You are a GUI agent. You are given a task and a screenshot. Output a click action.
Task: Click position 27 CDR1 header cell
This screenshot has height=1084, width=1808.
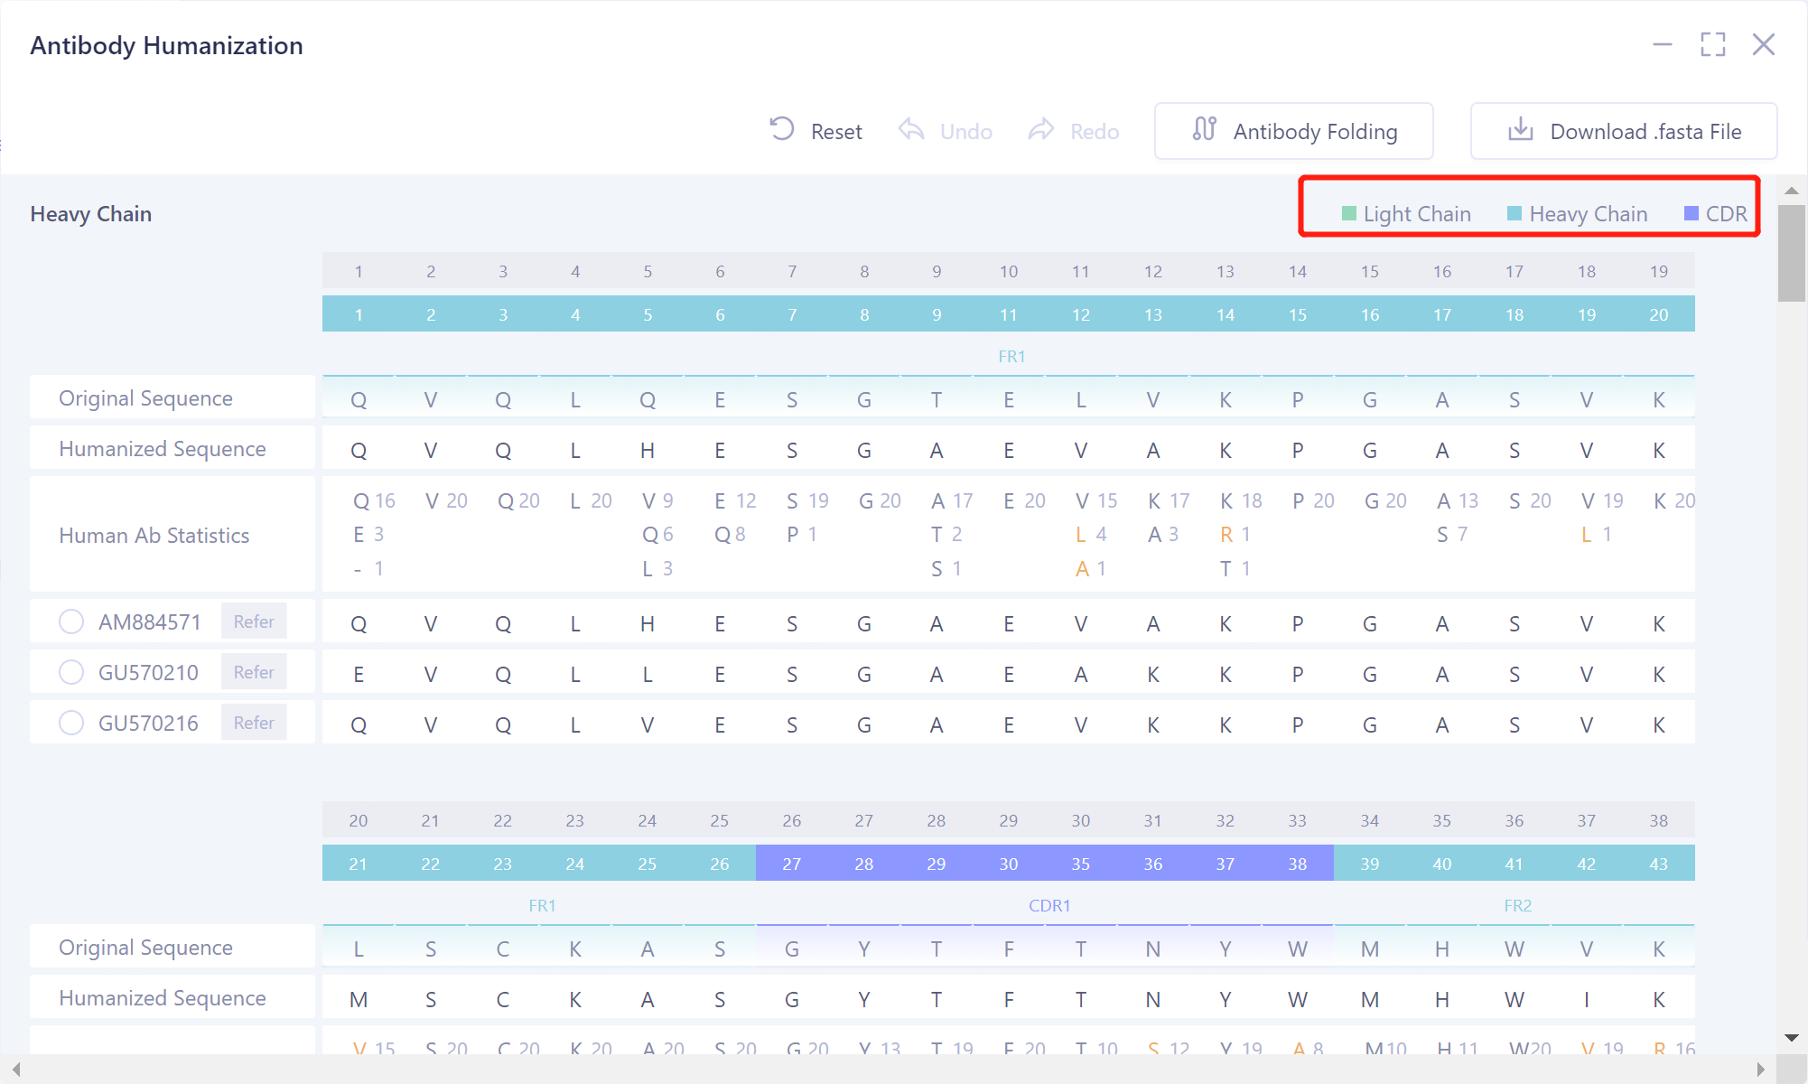pyautogui.click(x=791, y=864)
